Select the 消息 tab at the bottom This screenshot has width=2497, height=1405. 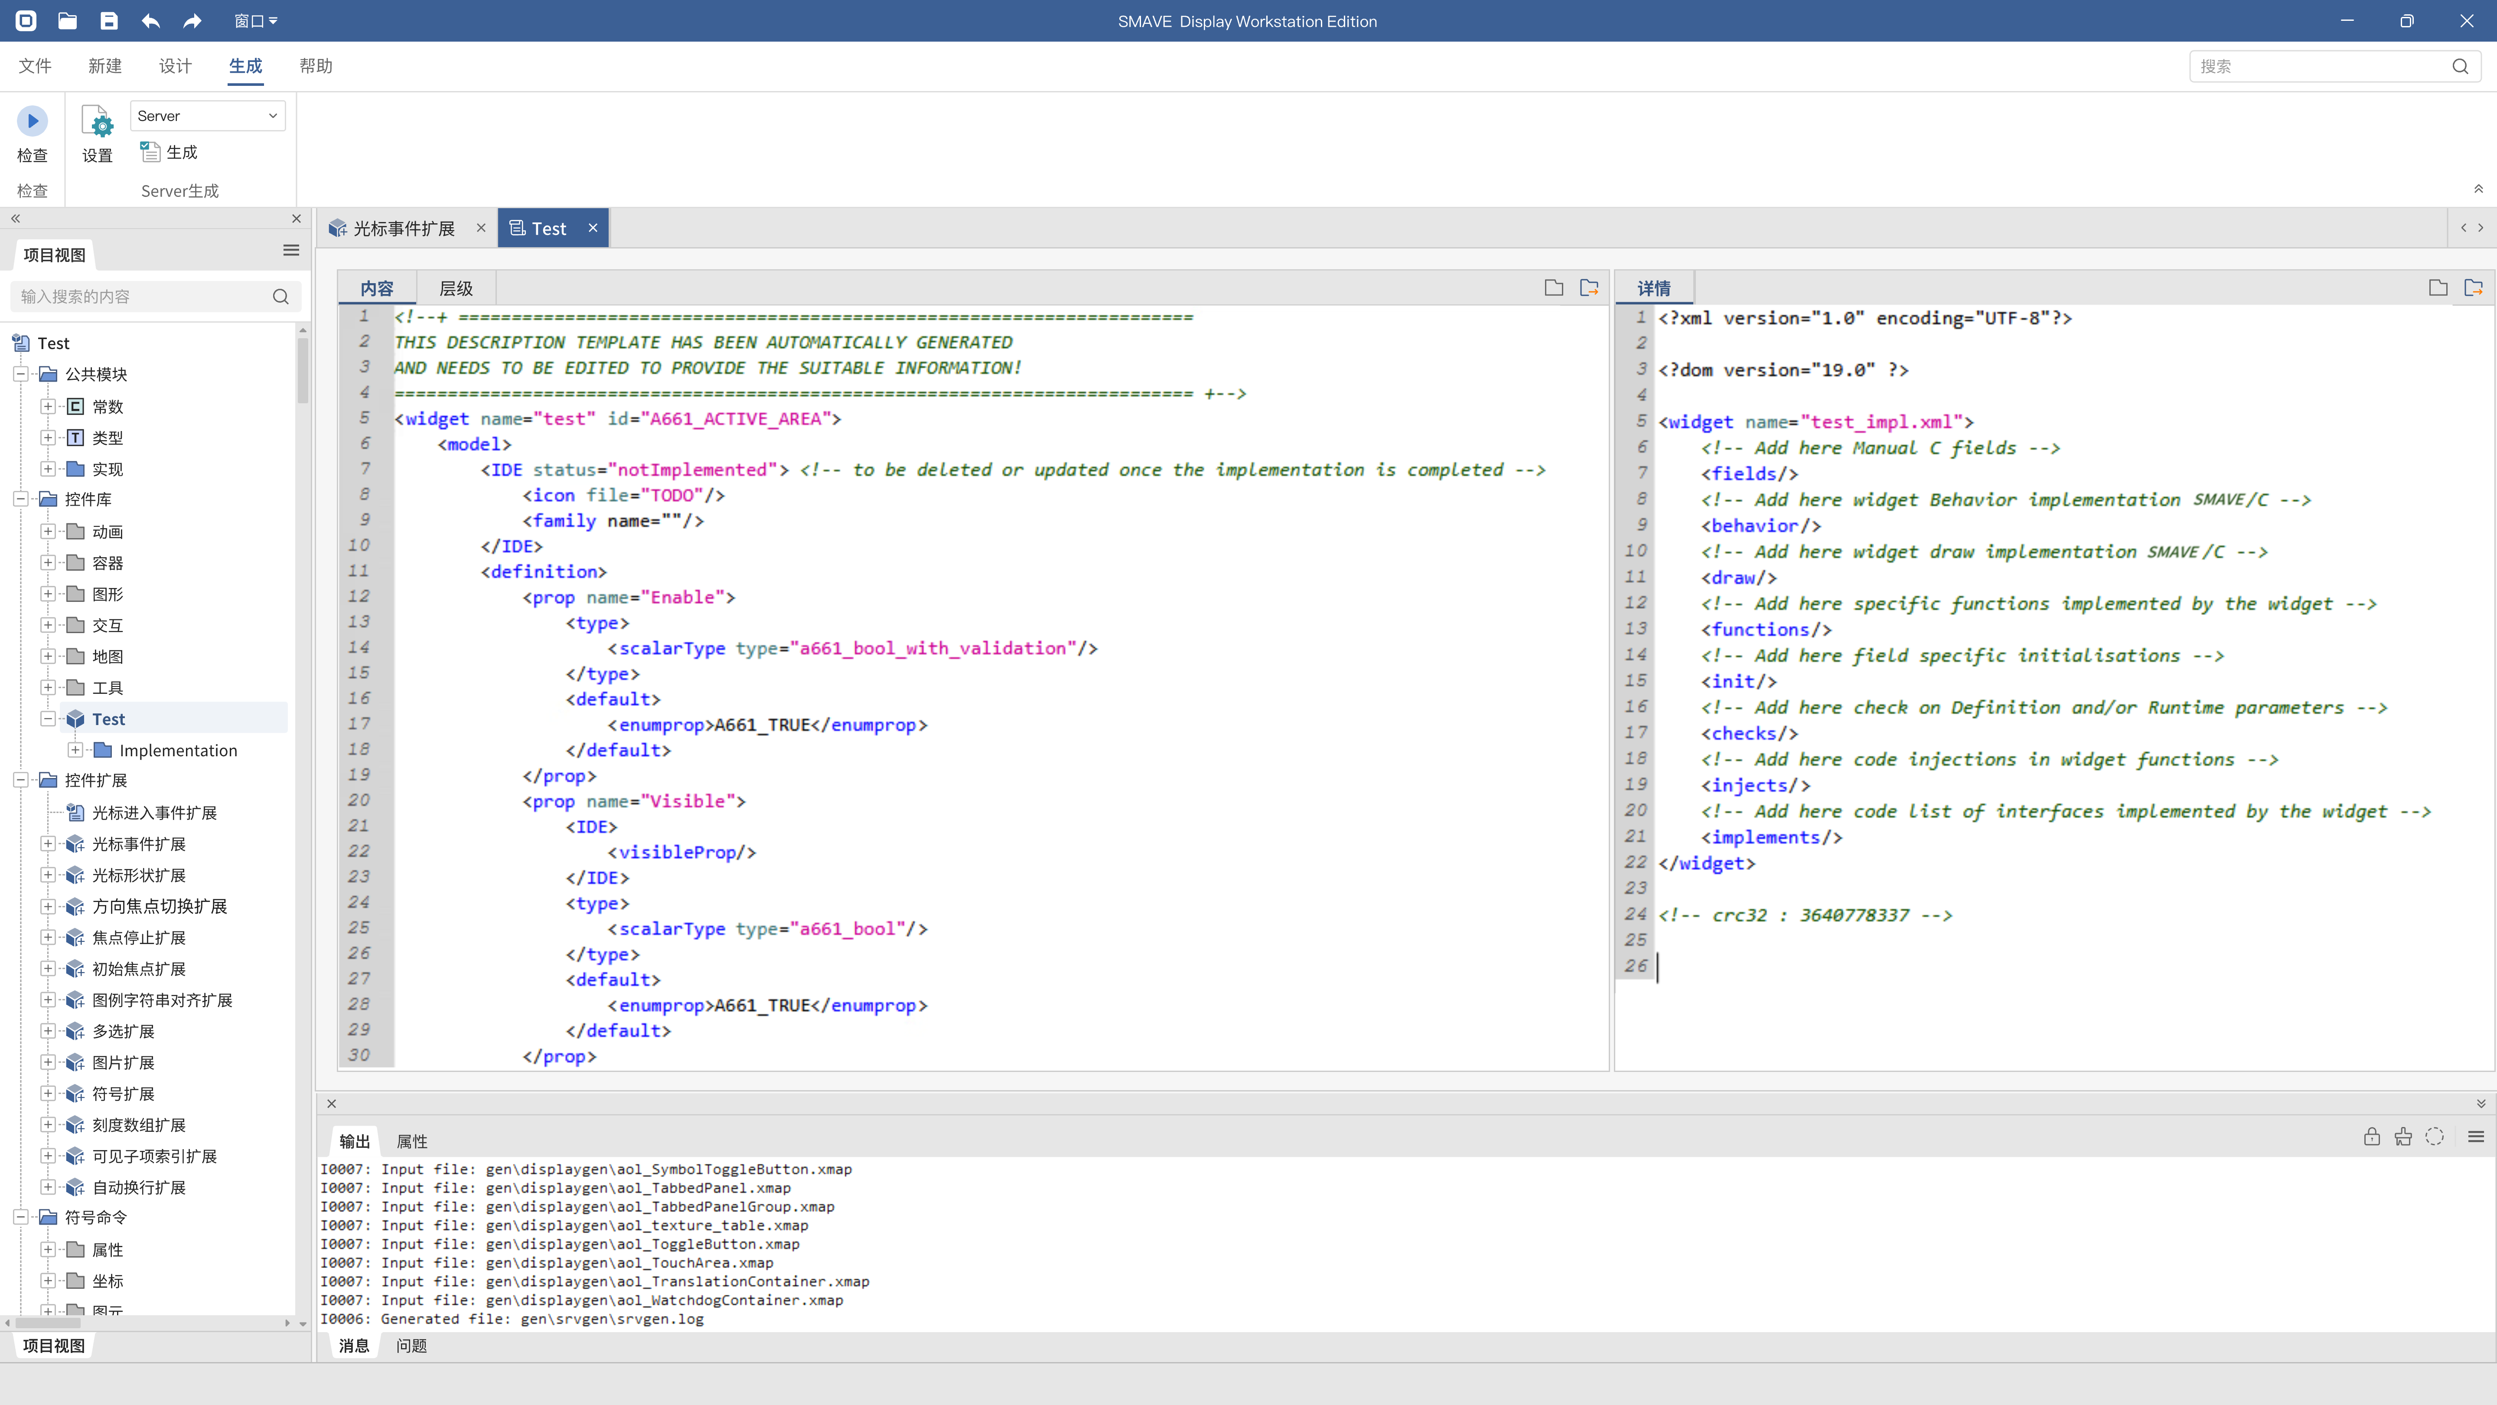pyautogui.click(x=354, y=1346)
